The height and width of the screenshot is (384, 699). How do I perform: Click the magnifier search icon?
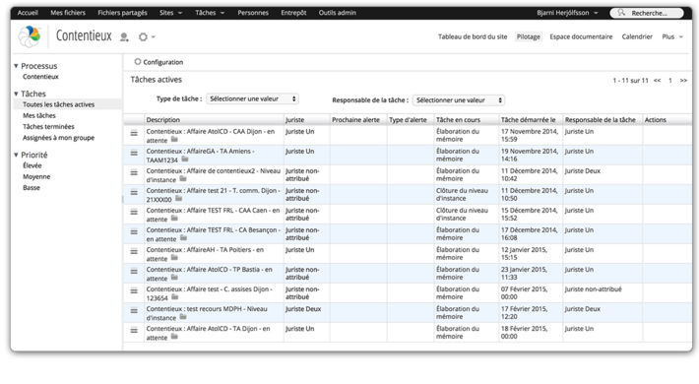click(621, 13)
